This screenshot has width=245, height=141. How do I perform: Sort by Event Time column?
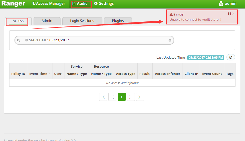(x=40, y=74)
